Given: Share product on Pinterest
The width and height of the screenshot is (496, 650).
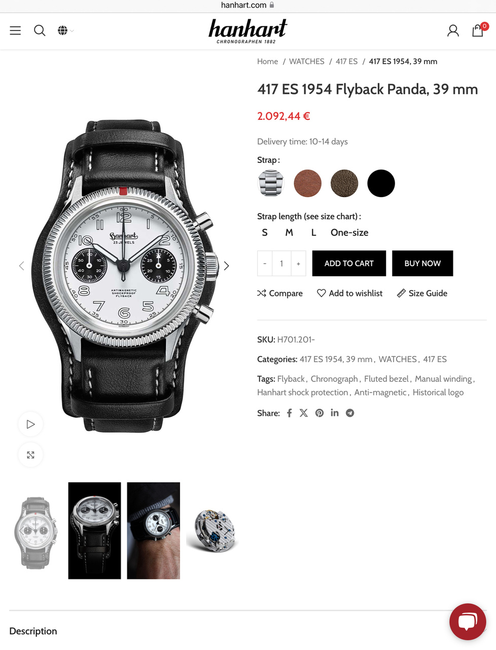Looking at the screenshot, I should [320, 413].
